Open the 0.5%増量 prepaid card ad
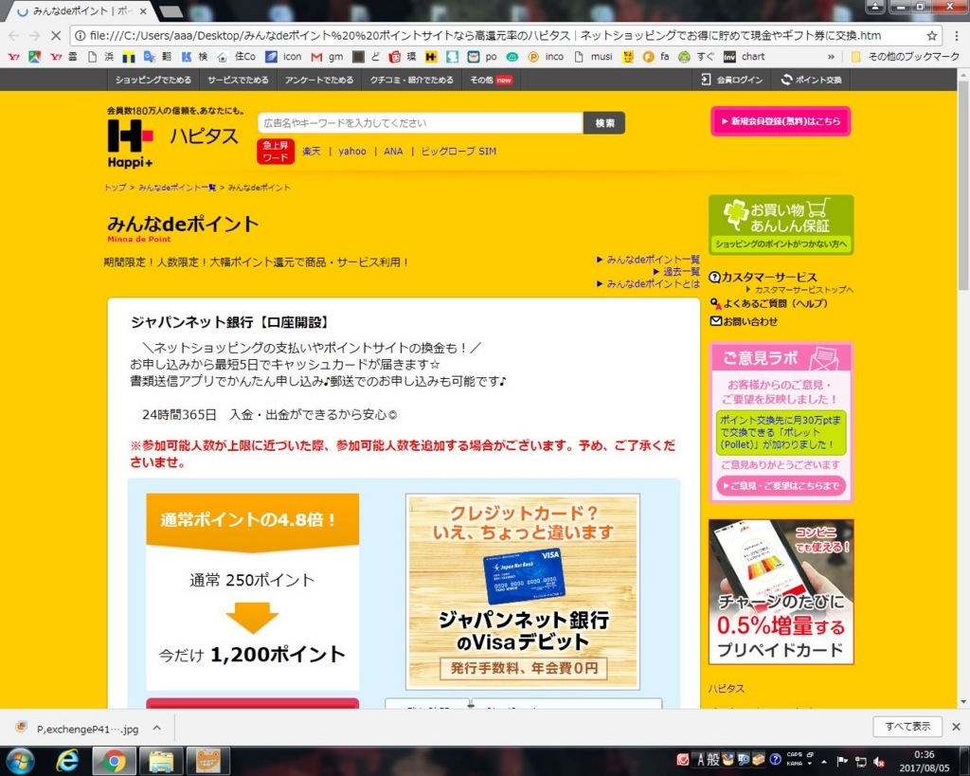The width and height of the screenshot is (970, 776). coord(781,591)
